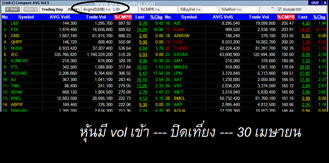The image size is (329, 163).
Task: Sort by right %CMPR column header
Action: [286, 17]
